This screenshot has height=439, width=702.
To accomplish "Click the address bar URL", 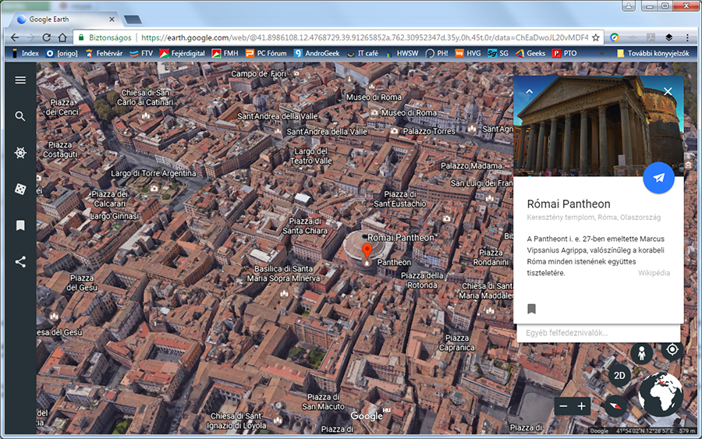I will click(364, 37).
